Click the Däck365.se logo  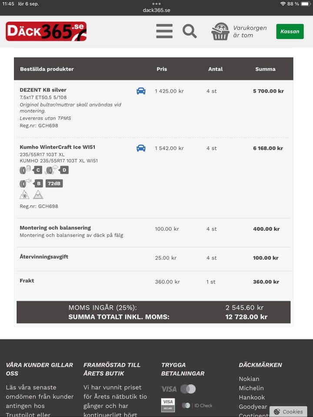46,31
